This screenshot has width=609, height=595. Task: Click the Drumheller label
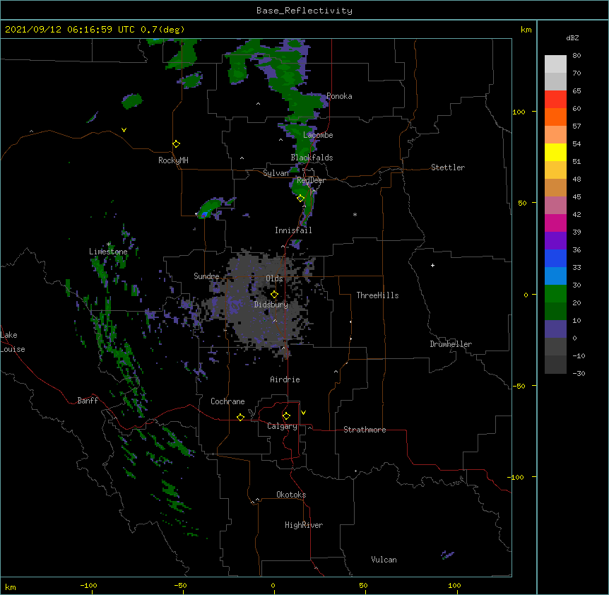point(451,344)
